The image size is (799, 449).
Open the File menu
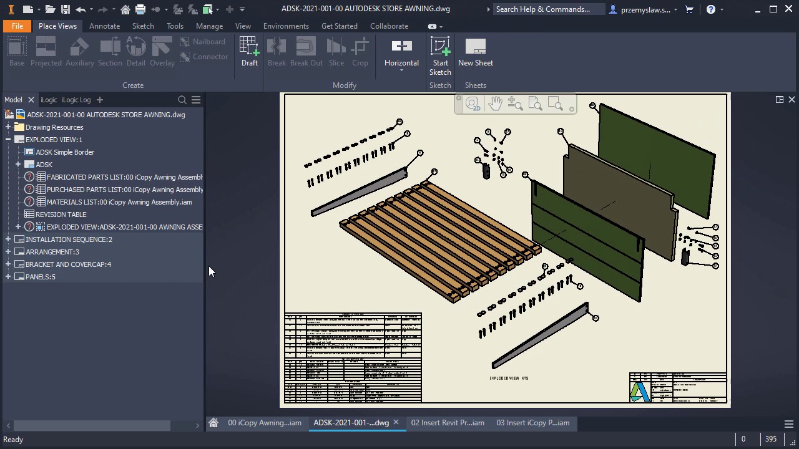(17, 26)
